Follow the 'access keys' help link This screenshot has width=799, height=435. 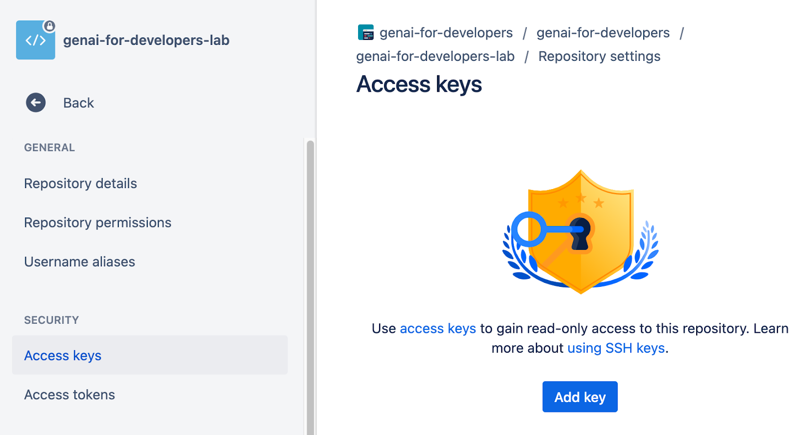click(x=437, y=329)
